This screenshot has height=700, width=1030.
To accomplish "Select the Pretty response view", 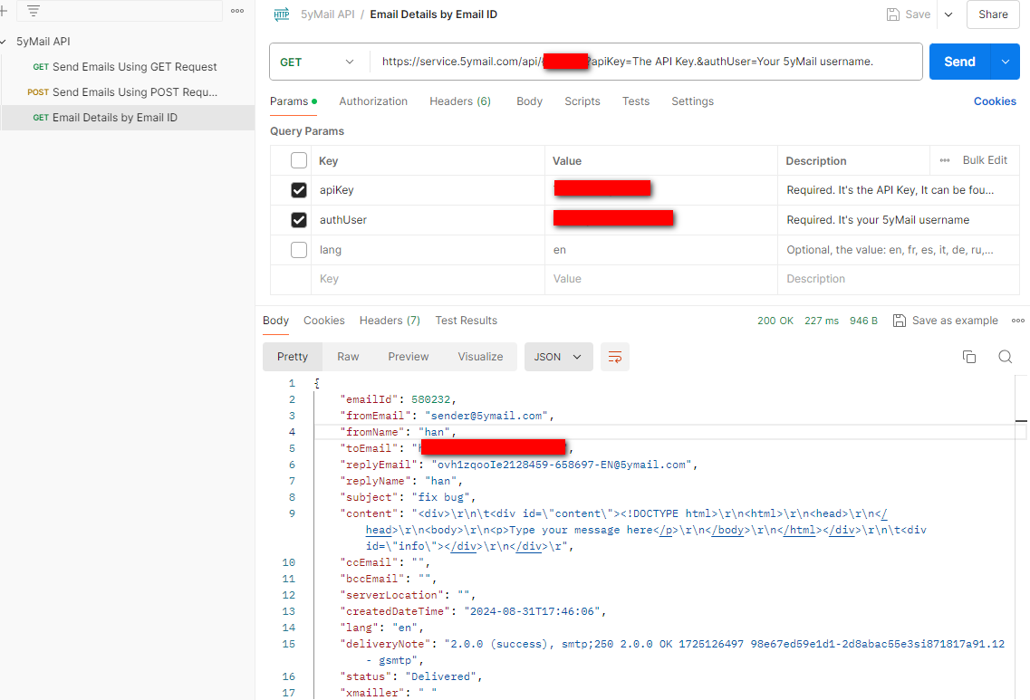I will point(293,357).
